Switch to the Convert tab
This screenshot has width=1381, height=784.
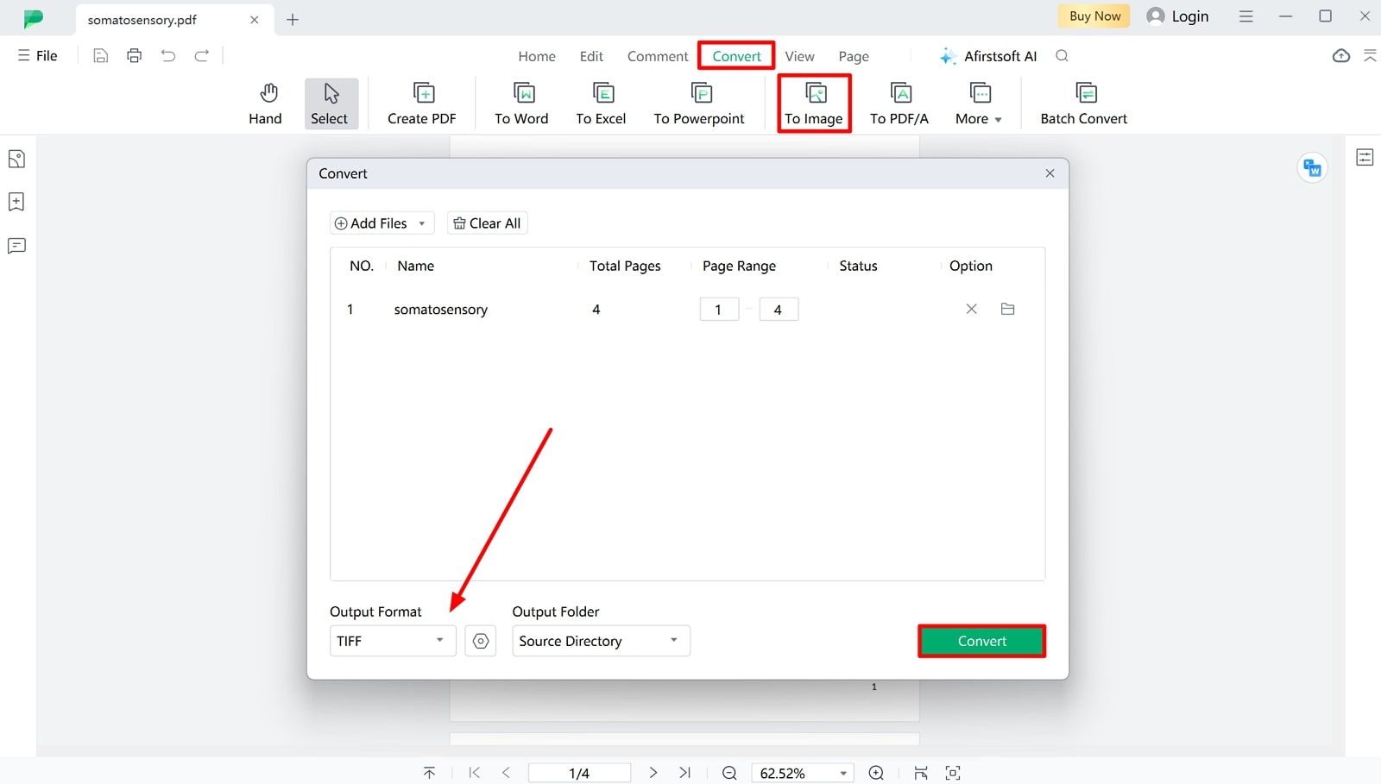[x=736, y=56]
